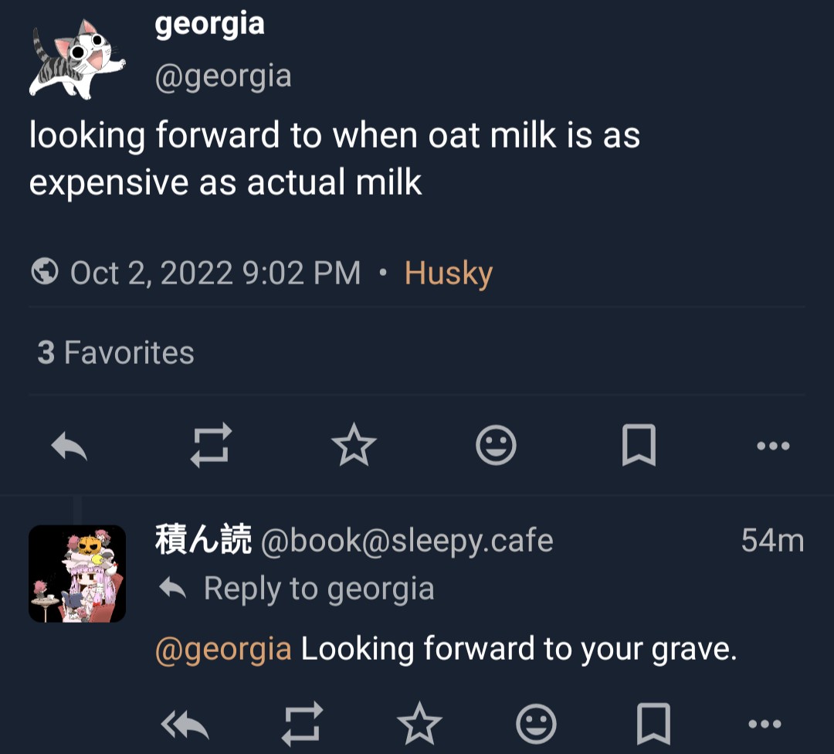Favorite georgia's post with the star
Screen dimensions: 834x754
(x=354, y=446)
